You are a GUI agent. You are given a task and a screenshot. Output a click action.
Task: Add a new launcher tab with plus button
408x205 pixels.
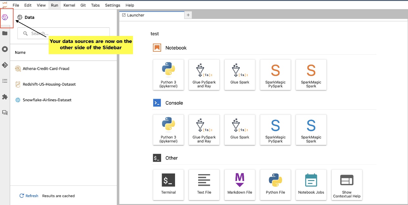pyautogui.click(x=188, y=15)
